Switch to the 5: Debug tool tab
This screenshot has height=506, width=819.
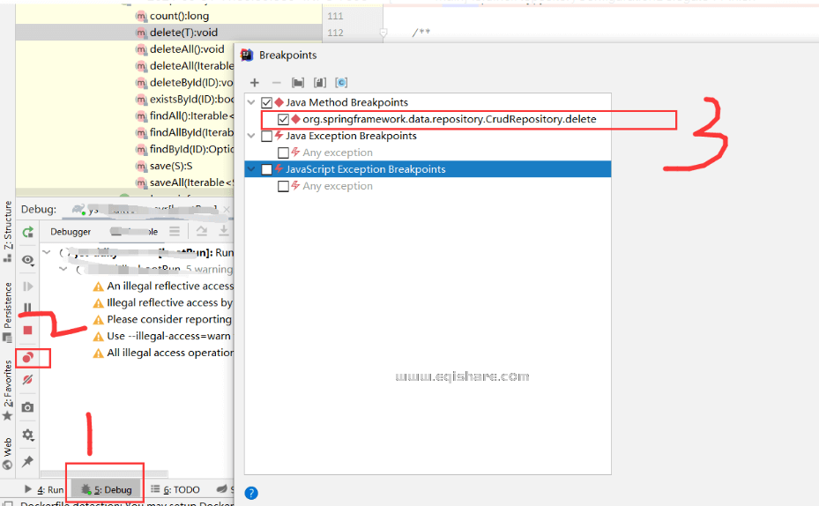[107, 489]
